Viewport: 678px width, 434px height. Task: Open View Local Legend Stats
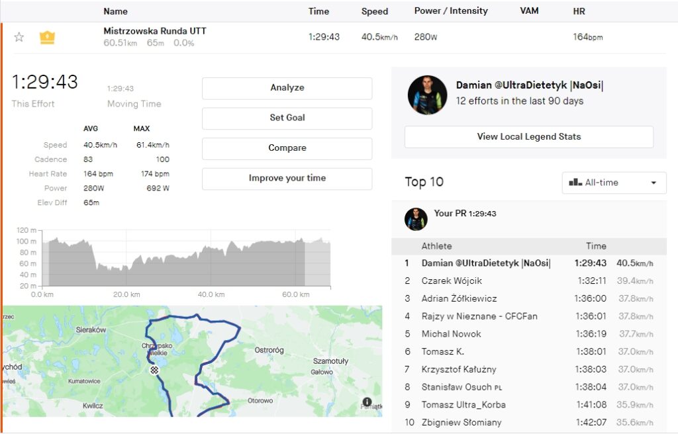[x=528, y=137]
